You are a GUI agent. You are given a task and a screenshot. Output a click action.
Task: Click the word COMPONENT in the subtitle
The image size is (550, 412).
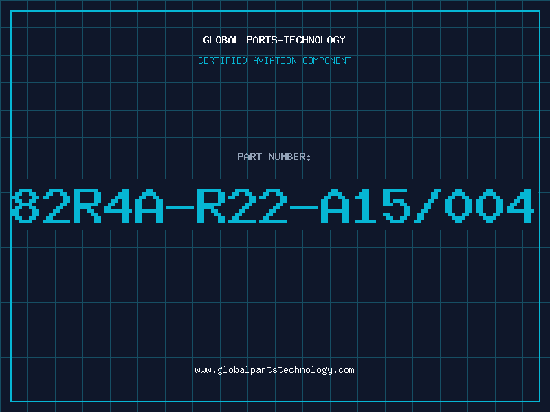click(x=327, y=60)
